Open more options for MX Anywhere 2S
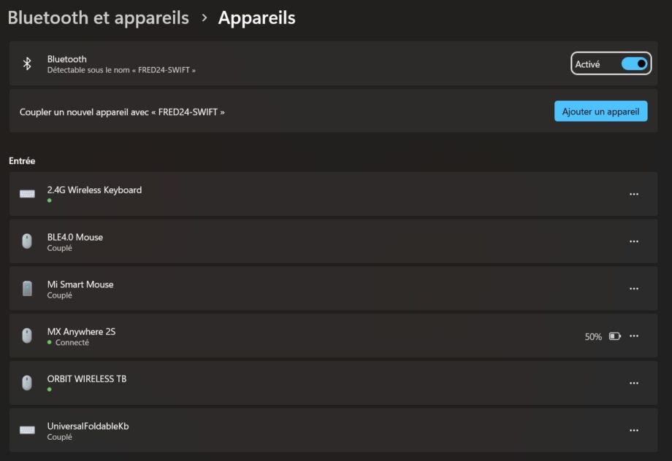This screenshot has width=672, height=461. (x=633, y=336)
